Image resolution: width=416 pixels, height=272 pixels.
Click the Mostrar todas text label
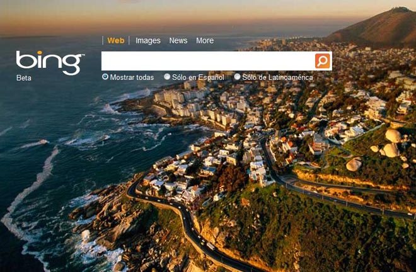click(x=132, y=77)
